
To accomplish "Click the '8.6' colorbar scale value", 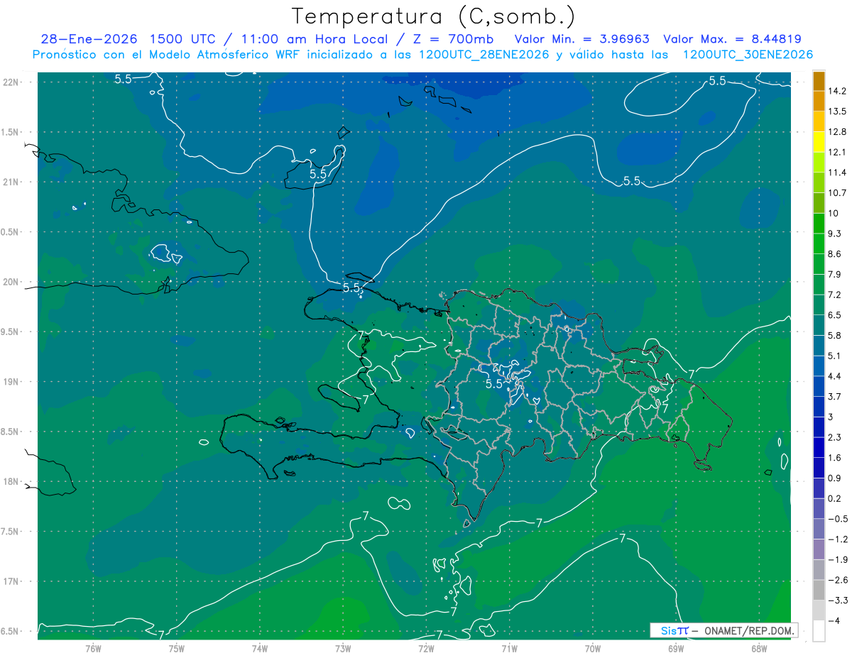I will [x=836, y=253].
